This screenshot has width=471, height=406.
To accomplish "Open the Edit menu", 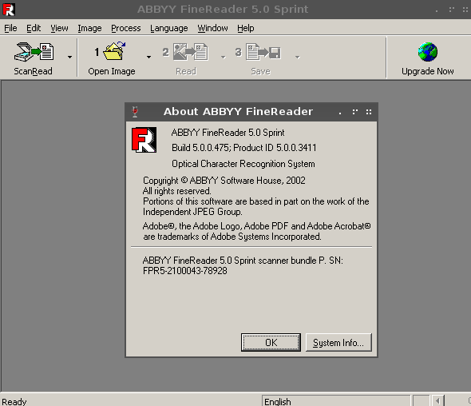I will point(34,28).
